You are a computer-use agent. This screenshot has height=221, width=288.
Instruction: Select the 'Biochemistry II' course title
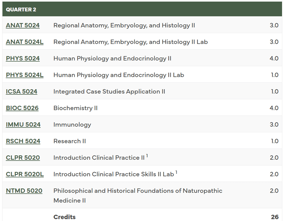(x=76, y=108)
